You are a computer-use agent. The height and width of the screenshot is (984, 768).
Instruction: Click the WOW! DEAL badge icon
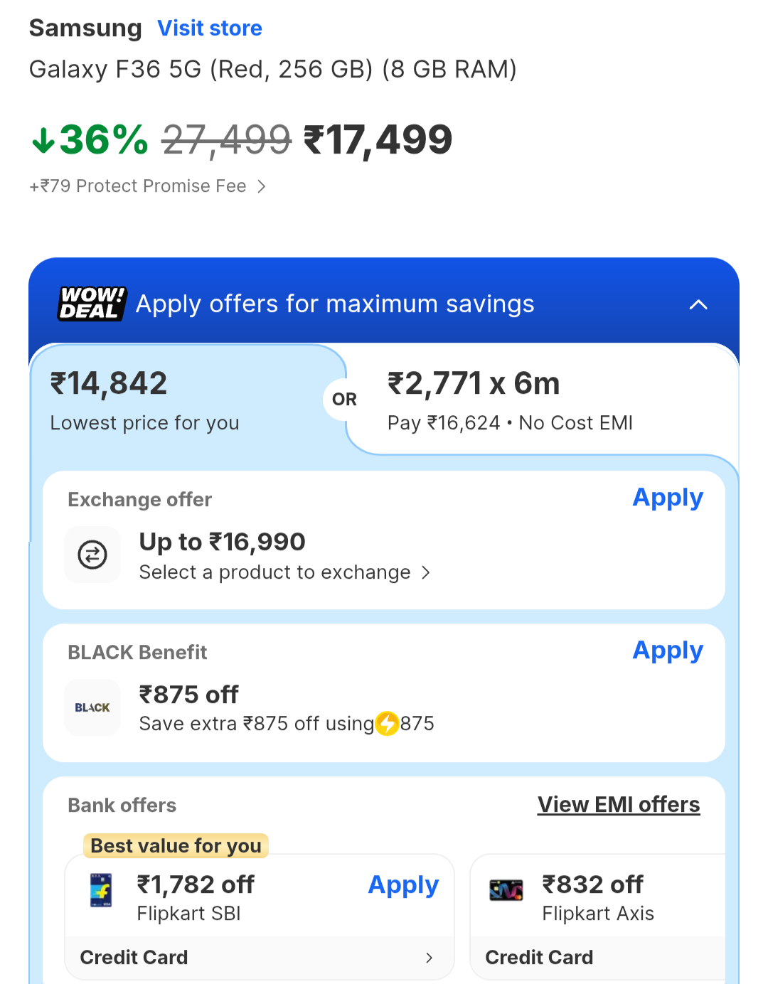tap(92, 304)
